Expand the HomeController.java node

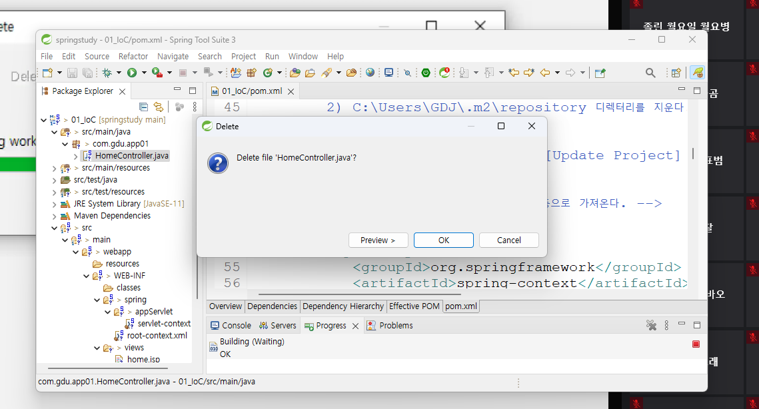pos(75,157)
